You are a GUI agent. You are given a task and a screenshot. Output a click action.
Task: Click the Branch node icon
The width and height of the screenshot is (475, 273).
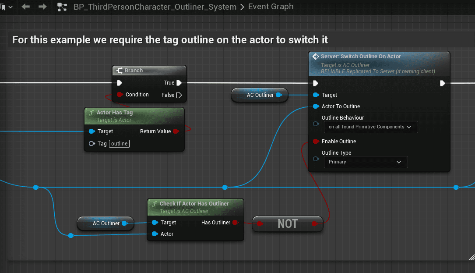(120, 71)
